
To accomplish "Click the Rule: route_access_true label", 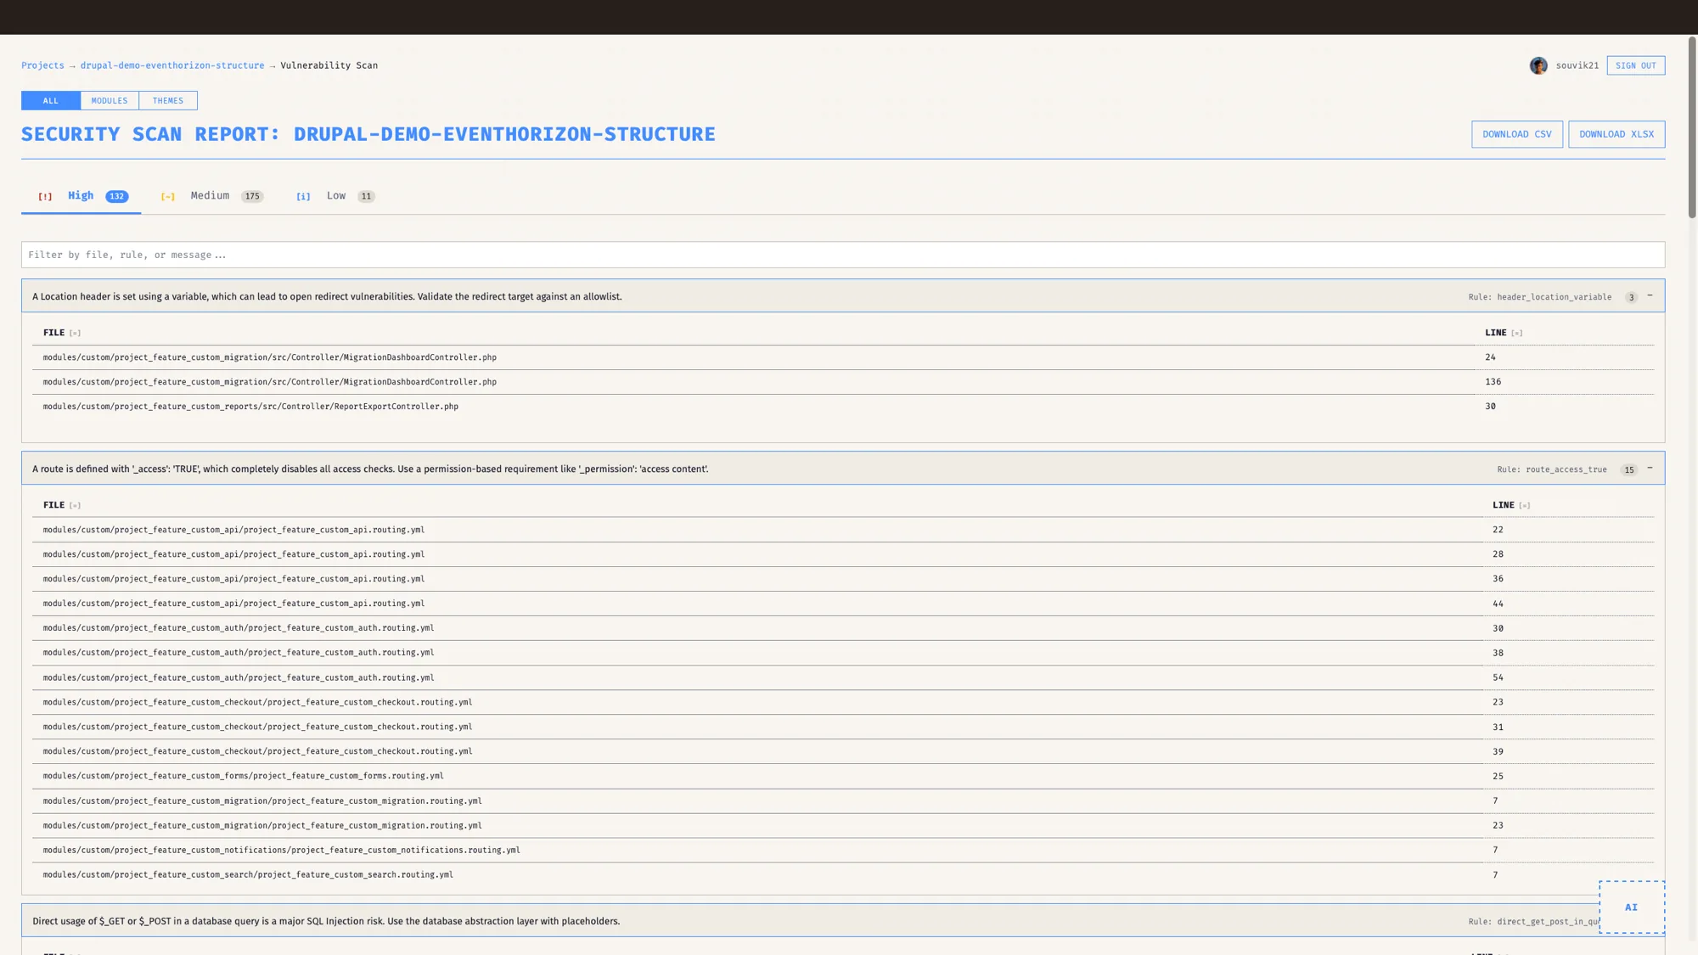I will [1552, 469].
